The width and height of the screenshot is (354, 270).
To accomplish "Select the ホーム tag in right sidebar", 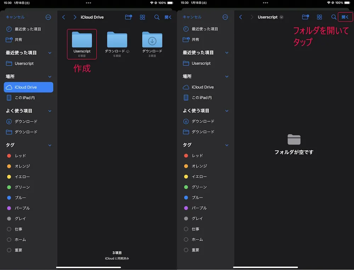I will (205, 239).
